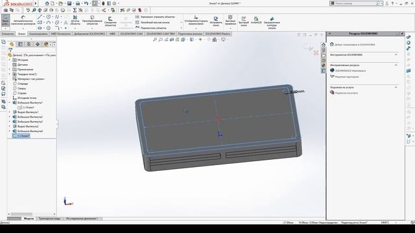415x233 pixels.
Task: Open the PropertyManager tab icon
Action: pyautogui.click(x=20, y=44)
